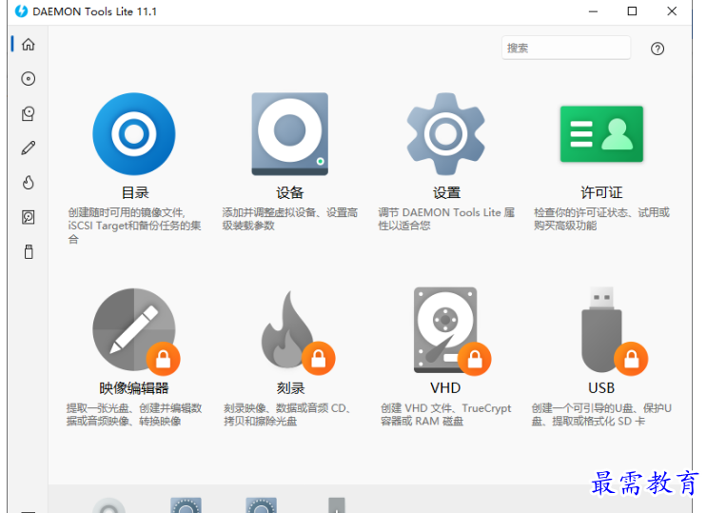Image resolution: width=707 pixels, height=513 pixels.
Task: Open the locked VHD hard drive icon
Action: 452,330
